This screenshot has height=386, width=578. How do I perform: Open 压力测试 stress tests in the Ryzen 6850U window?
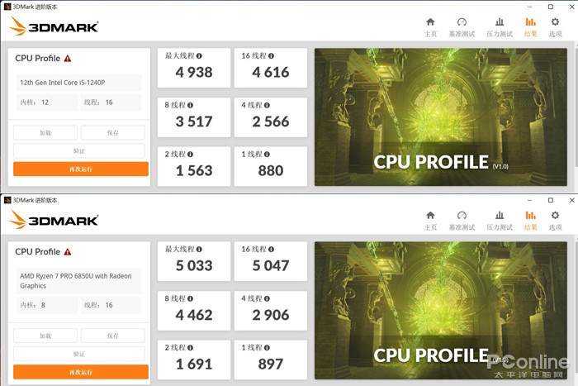(x=500, y=220)
